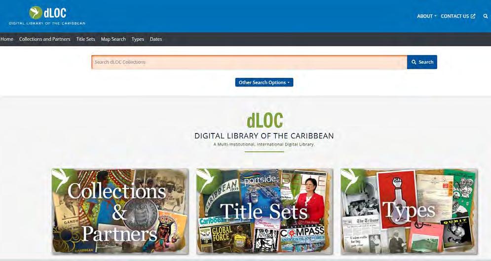Open the header search magnifier icon

point(486,16)
